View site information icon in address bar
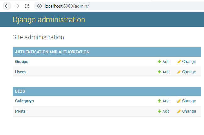Viewport: 204px width, 135px height. tap(40, 6)
